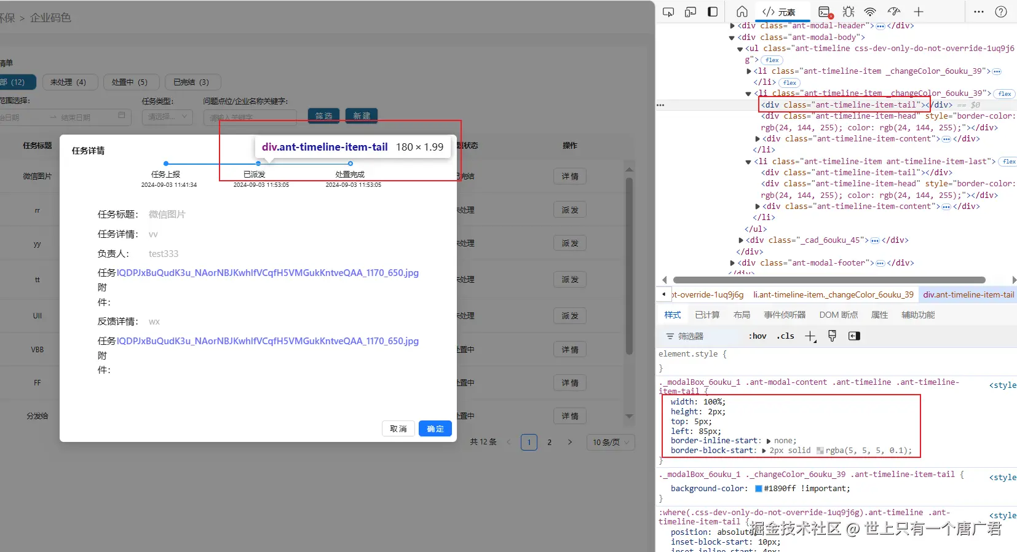The height and width of the screenshot is (552, 1017).
Task: Activate the inspect element picker icon
Action: 668,12
